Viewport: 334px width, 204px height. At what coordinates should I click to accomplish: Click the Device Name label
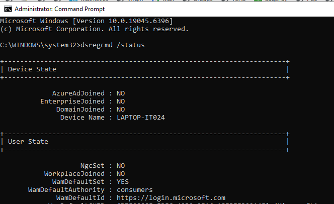(82, 118)
